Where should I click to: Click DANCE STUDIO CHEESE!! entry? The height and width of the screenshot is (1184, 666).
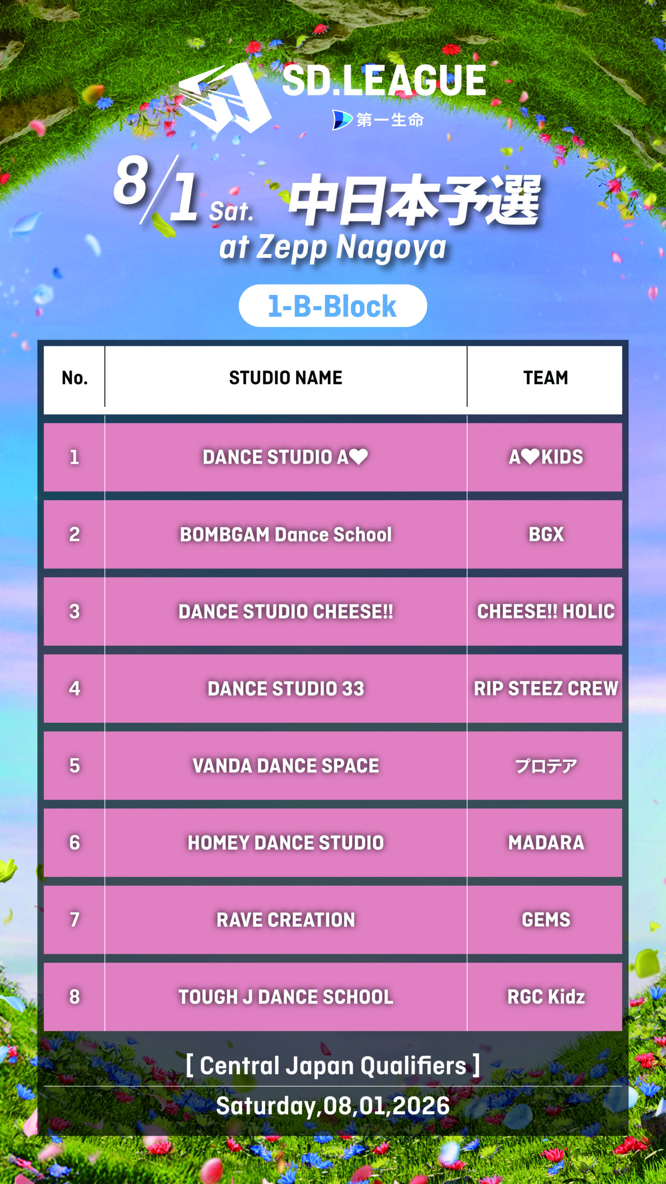coord(286,611)
